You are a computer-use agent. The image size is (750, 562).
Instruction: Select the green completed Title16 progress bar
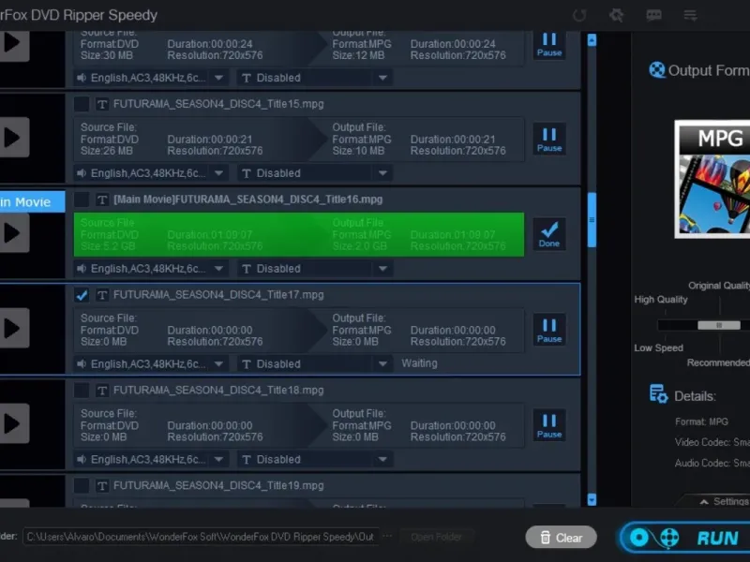pos(299,235)
